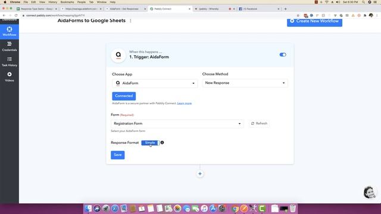
Task: Click the Create New Workflow button
Action: (314, 21)
